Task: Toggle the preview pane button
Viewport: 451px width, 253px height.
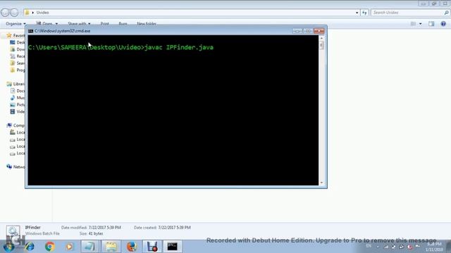Action: (431, 24)
